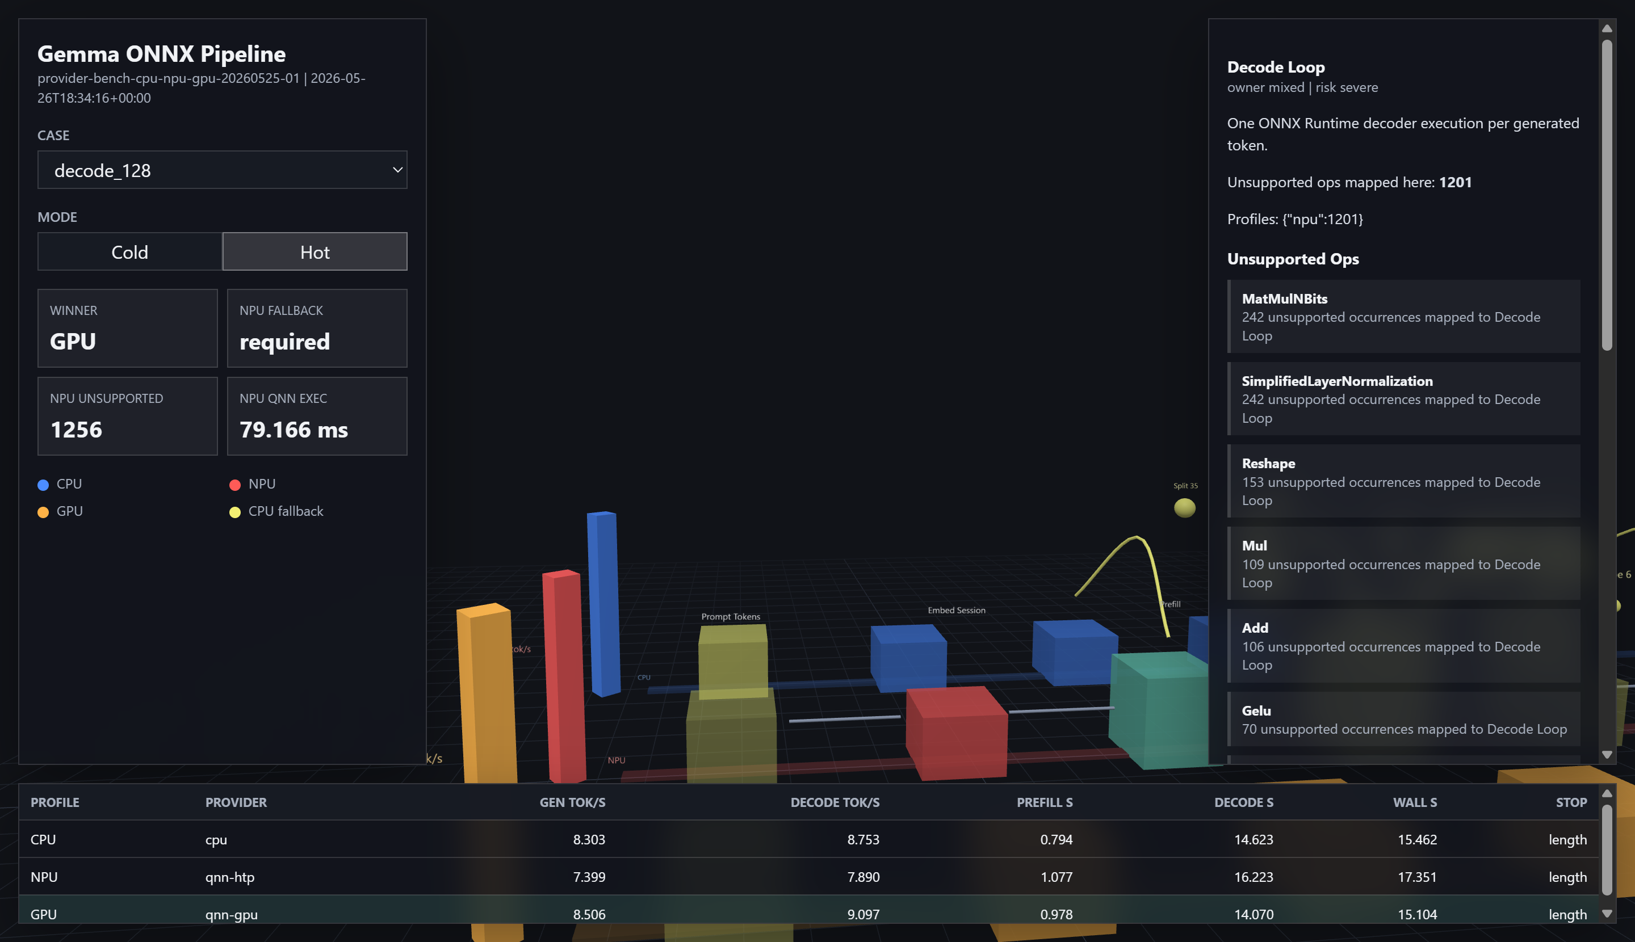Click the orange GPU legend dot
Image resolution: width=1635 pixels, height=942 pixels.
43,512
